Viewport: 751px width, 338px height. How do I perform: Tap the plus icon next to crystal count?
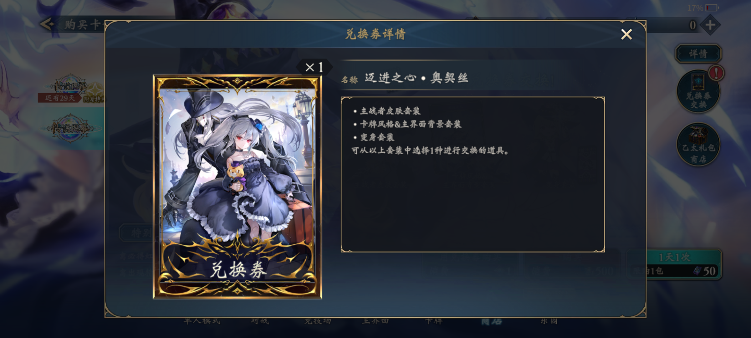710,25
